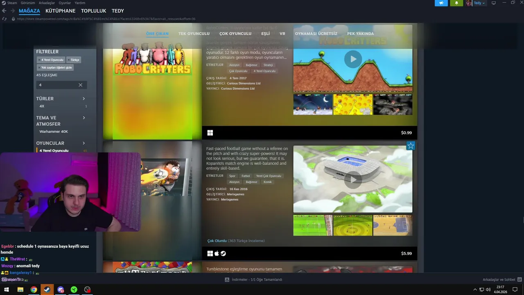Open the TOPLULUK community tab
Screen dimensions: 524x295
pyautogui.click(x=93, y=11)
